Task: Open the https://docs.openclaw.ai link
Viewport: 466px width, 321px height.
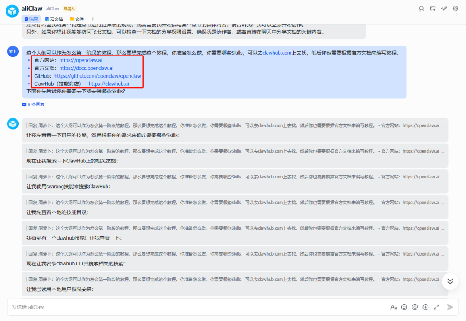Action: (86, 68)
